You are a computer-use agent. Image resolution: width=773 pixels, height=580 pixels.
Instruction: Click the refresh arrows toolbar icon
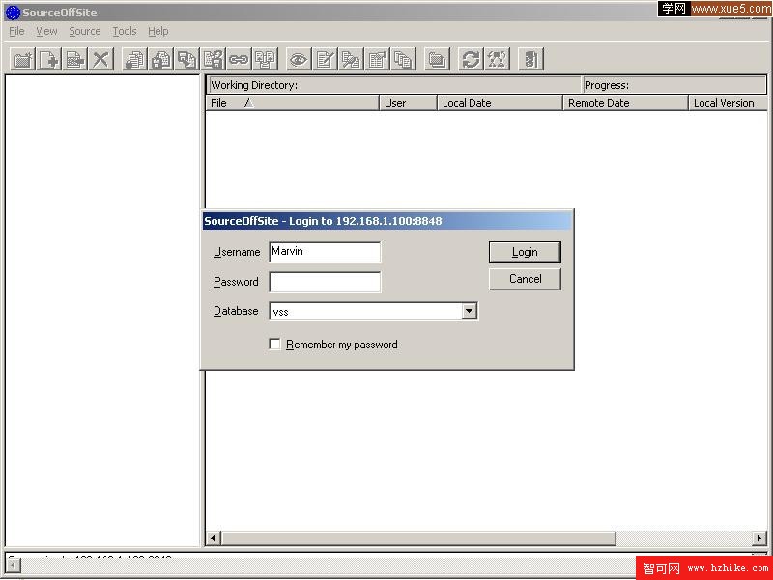pyautogui.click(x=471, y=60)
